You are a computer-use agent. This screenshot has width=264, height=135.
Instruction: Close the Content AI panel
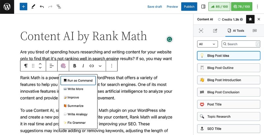point(259,19)
